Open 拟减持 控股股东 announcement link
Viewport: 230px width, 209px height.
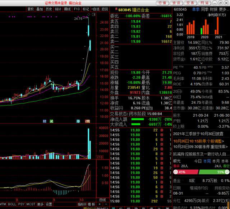tap(201, 154)
